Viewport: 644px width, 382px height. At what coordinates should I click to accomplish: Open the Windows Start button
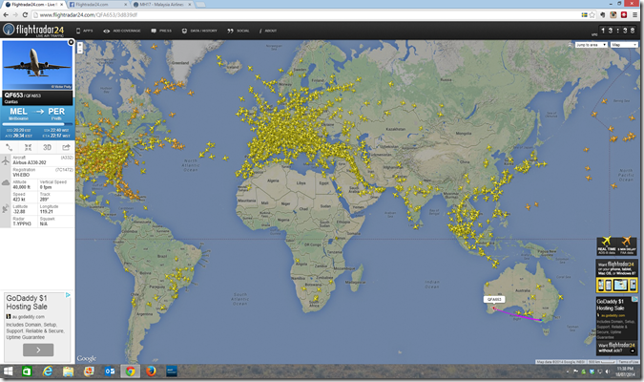[x=8, y=371]
